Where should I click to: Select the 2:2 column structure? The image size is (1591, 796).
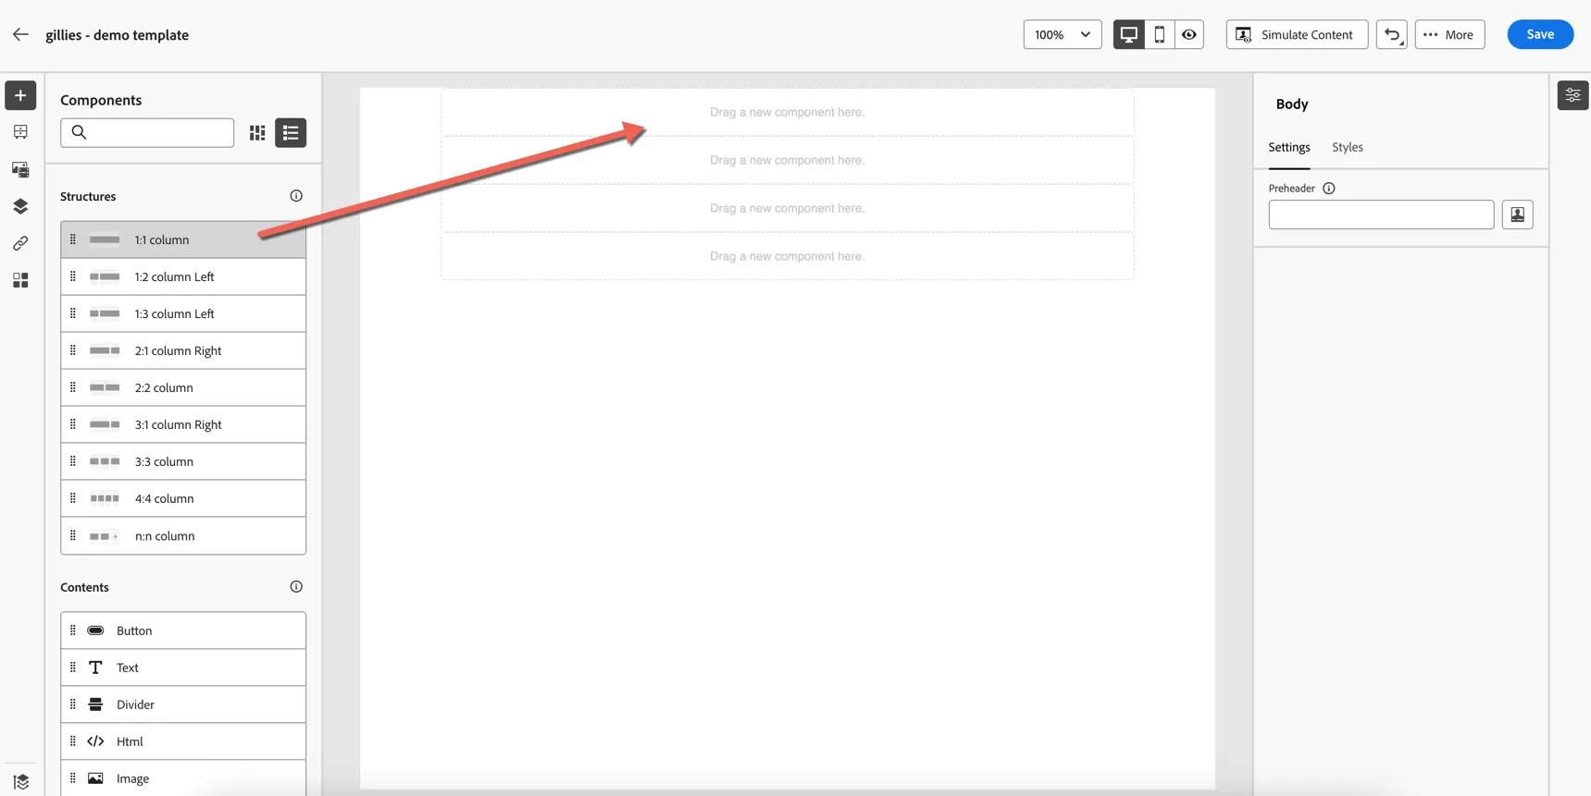pyautogui.click(x=183, y=387)
